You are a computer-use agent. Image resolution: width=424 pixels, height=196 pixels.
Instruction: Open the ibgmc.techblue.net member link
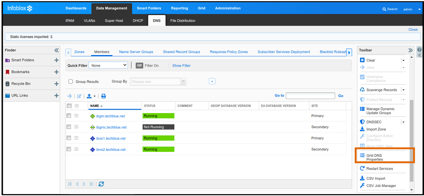coord(111,127)
